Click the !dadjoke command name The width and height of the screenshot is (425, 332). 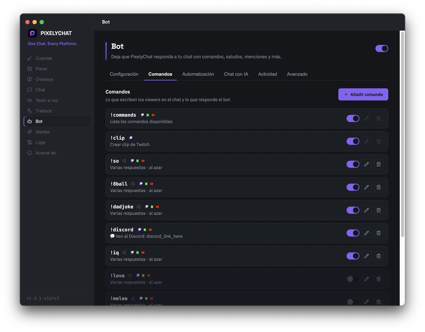point(122,207)
